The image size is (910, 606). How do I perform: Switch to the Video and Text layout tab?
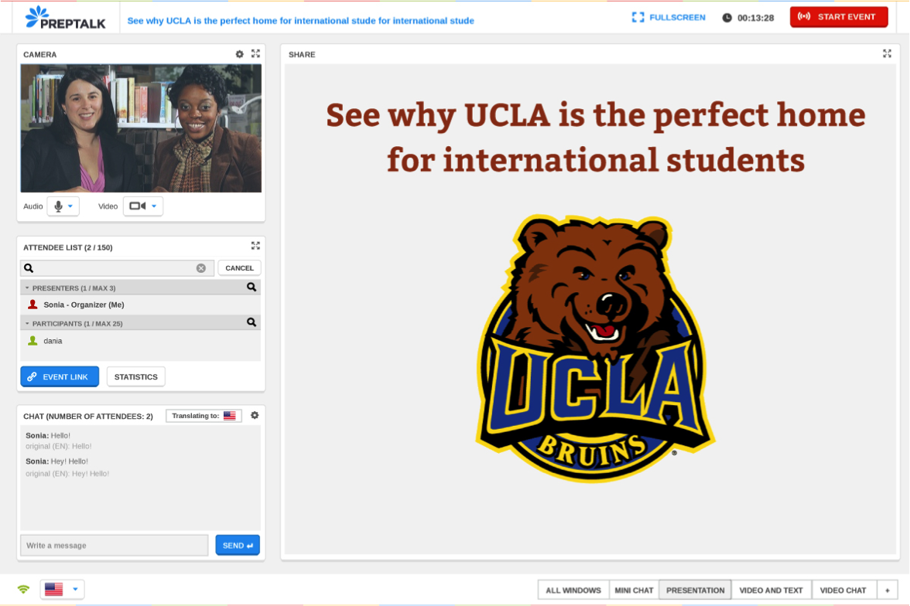tap(771, 590)
